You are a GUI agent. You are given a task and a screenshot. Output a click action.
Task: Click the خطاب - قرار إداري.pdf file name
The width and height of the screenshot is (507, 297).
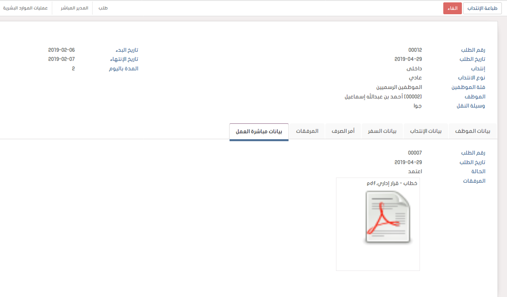pyautogui.click(x=392, y=183)
